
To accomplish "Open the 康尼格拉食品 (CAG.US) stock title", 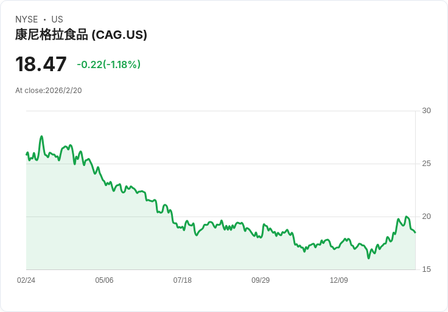I will pyautogui.click(x=81, y=35).
